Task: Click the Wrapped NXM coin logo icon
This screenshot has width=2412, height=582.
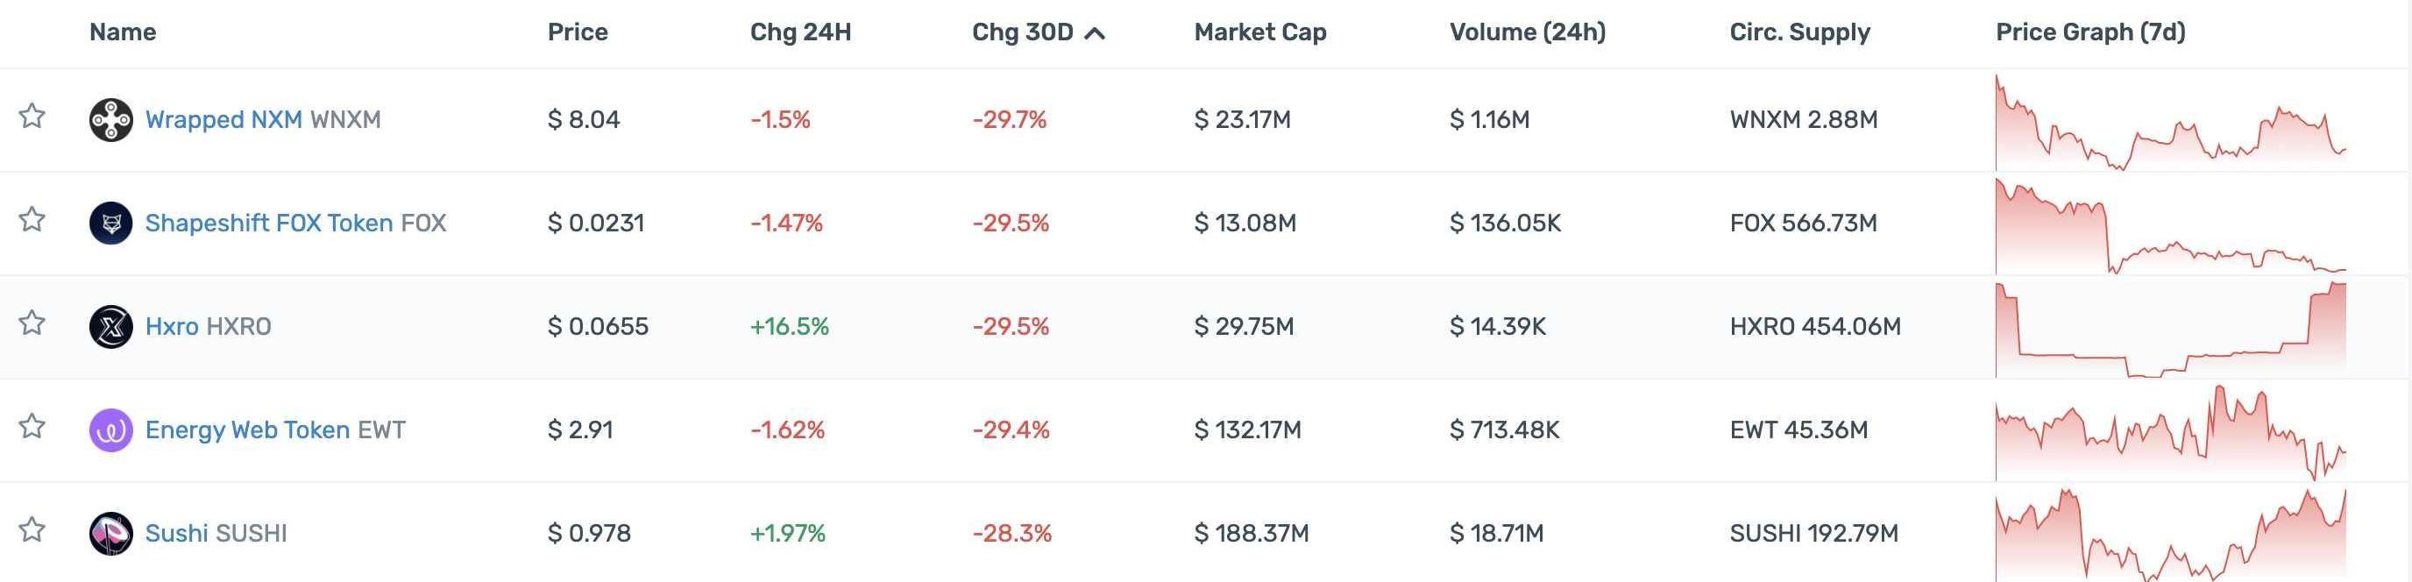Action: pos(110,120)
